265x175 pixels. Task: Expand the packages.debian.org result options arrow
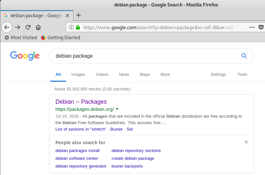pyautogui.click(x=117, y=109)
